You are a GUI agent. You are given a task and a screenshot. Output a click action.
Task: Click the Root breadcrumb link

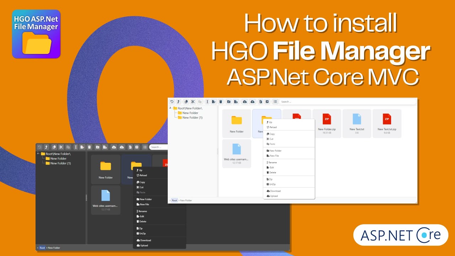click(174, 200)
